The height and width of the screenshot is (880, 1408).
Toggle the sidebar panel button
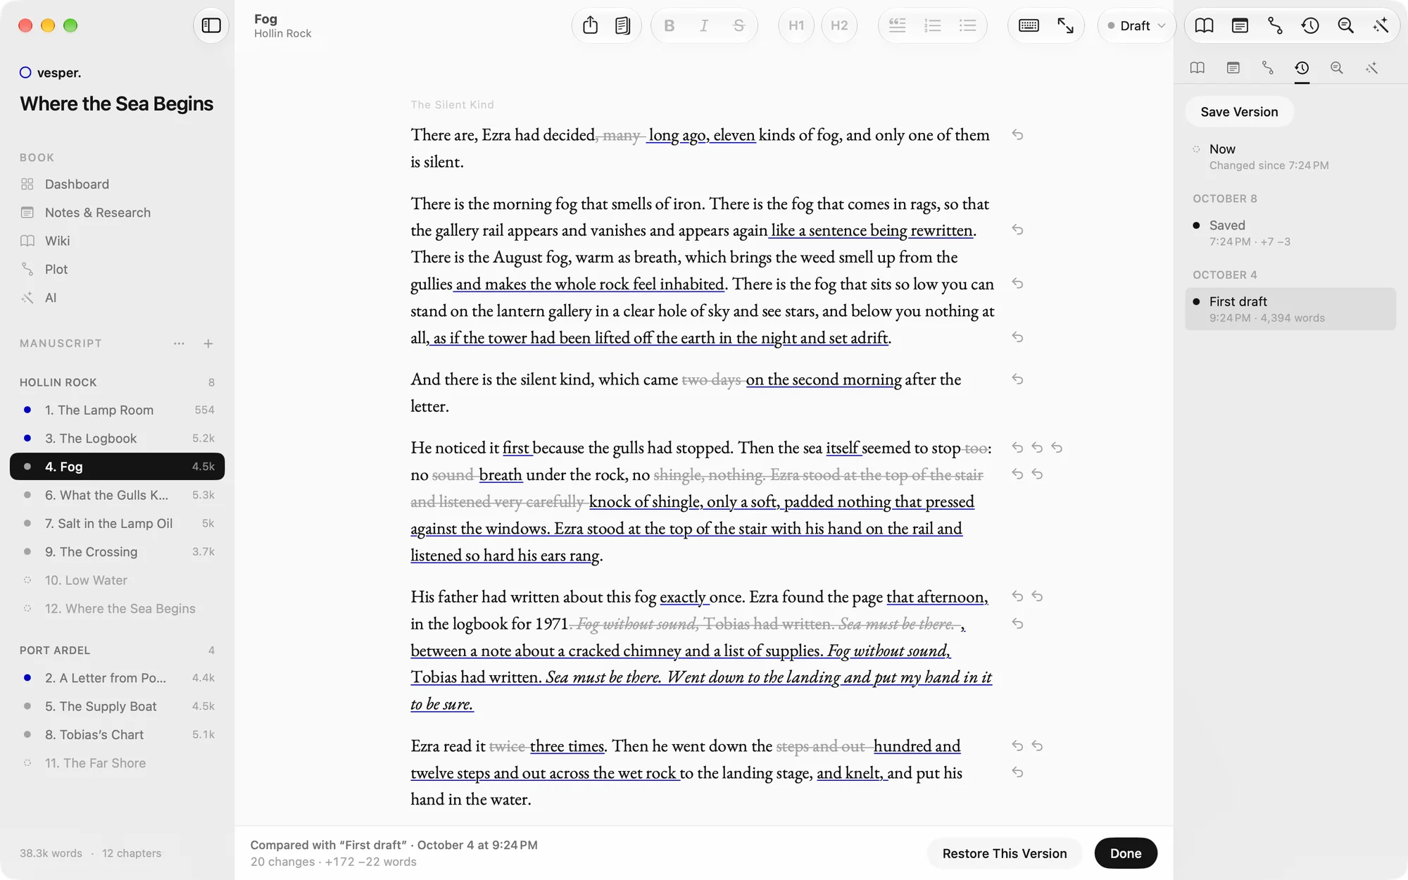click(211, 25)
